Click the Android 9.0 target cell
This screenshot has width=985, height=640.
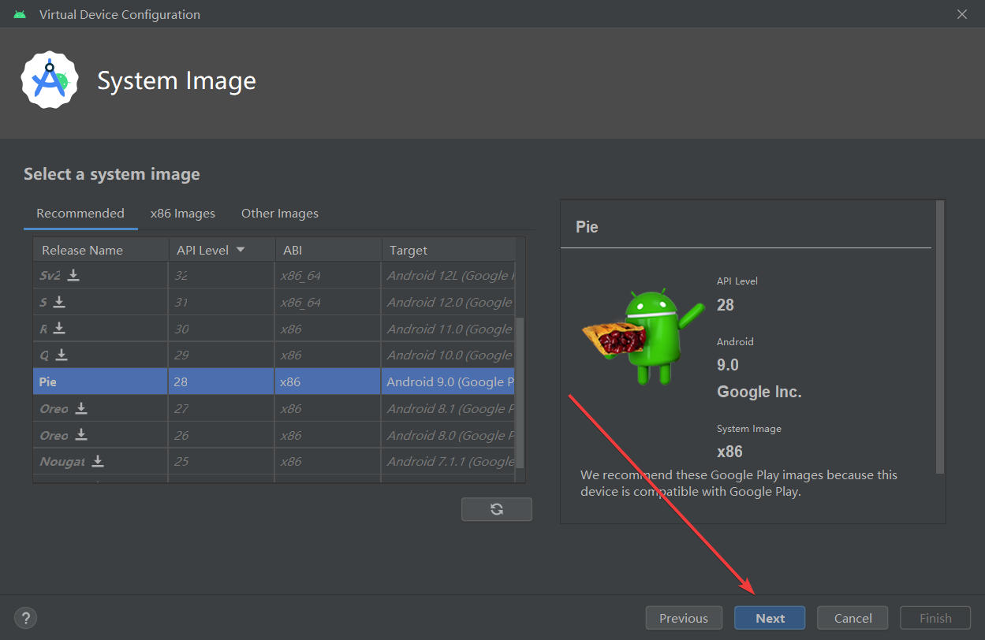(x=449, y=381)
